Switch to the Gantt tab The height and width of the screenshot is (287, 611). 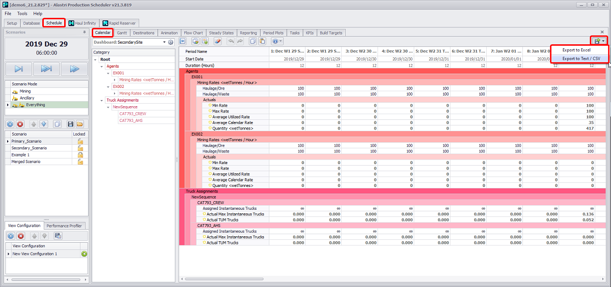122,33
